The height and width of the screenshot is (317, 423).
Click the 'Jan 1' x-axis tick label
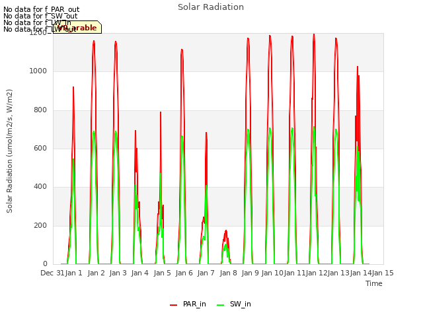[73, 273]
